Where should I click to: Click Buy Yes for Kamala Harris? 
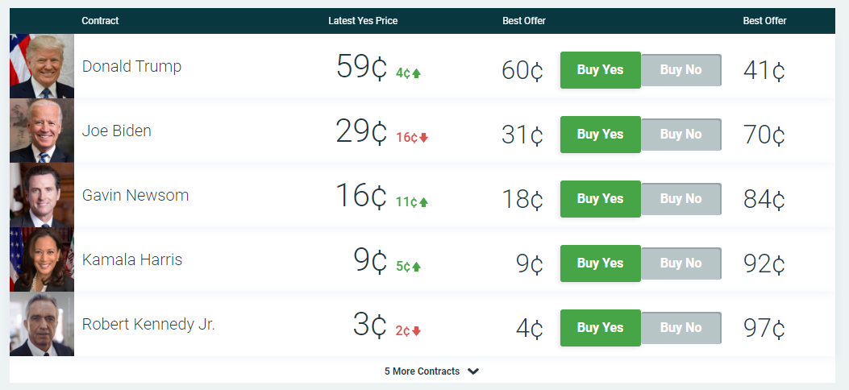[601, 263]
